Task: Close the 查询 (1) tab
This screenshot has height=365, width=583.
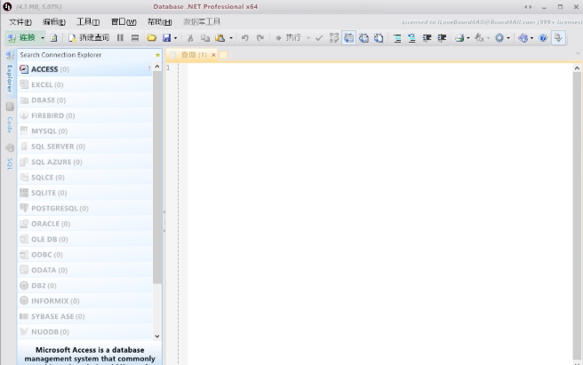Action: [213, 55]
